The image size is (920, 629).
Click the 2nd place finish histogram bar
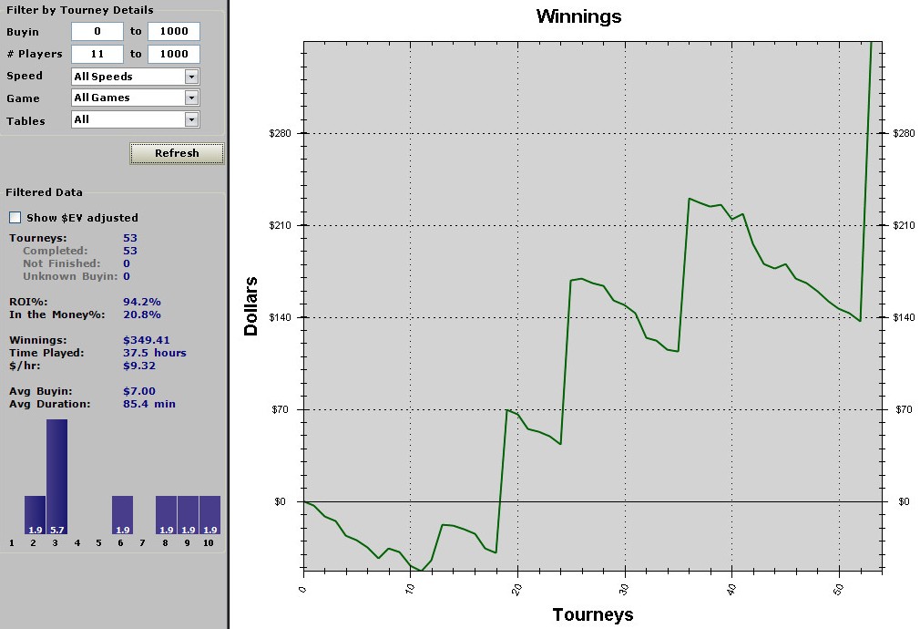[35, 514]
